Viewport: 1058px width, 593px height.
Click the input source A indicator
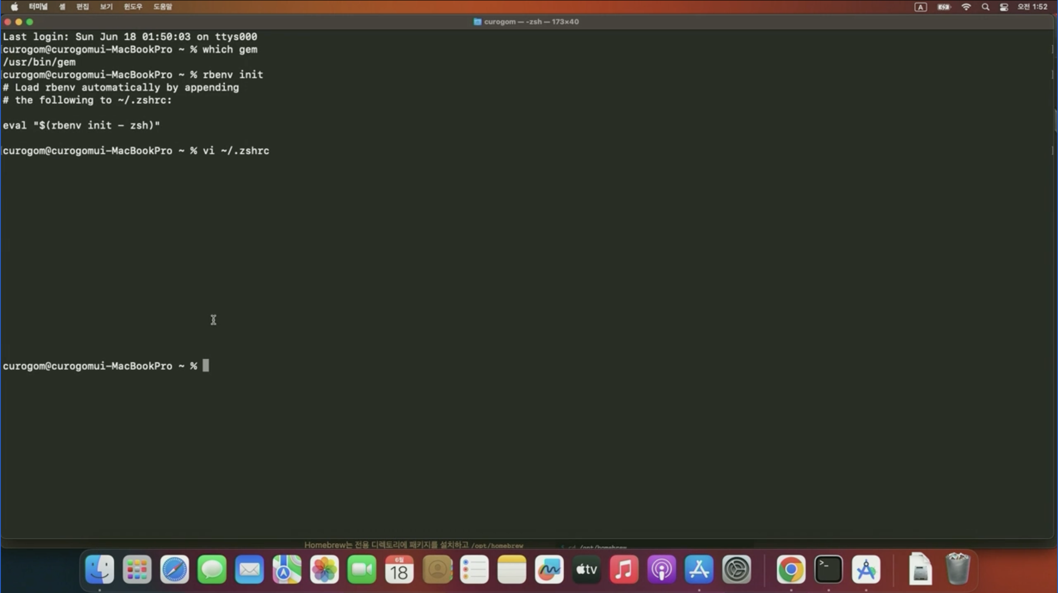[x=920, y=7]
